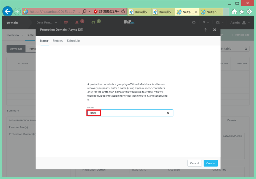Open help in Protection Domain dialog
This screenshot has width=256, height=179.
205,30
